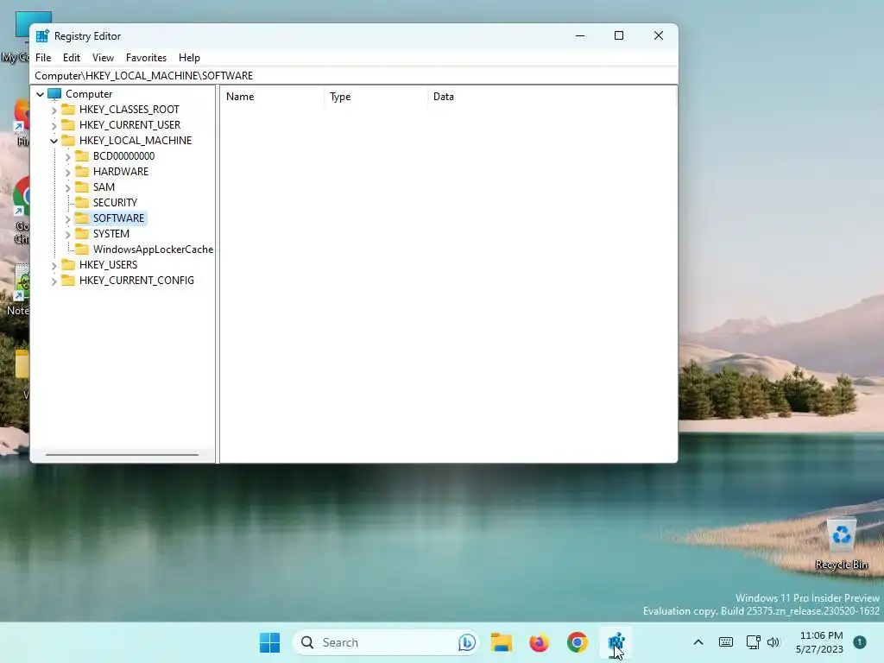
Task: Sort by the Data column header
Action: click(x=552, y=97)
